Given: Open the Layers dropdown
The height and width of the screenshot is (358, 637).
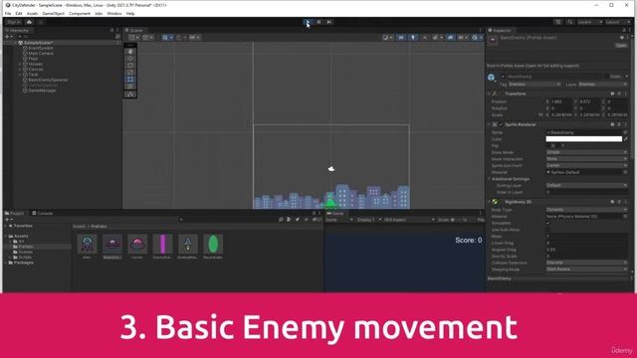Looking at the screenshot, I should (x=590, y=22).
